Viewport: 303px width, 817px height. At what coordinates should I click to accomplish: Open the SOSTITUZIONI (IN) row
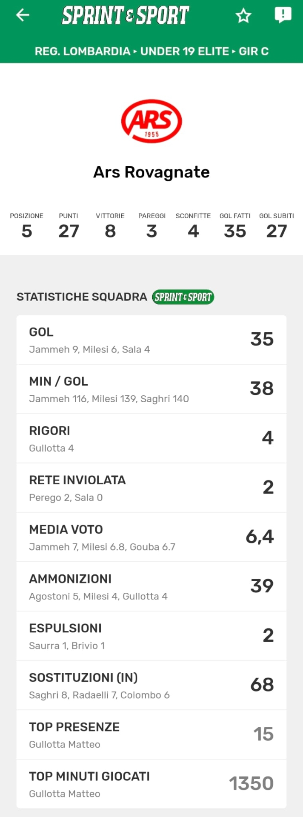151,686
